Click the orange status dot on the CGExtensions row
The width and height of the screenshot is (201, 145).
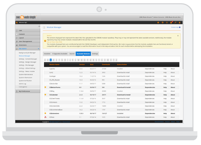click(x=45, y=113)
